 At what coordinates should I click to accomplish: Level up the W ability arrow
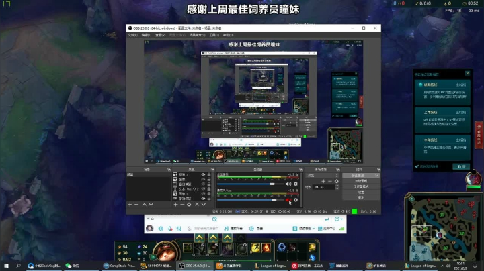coord(213,237)
